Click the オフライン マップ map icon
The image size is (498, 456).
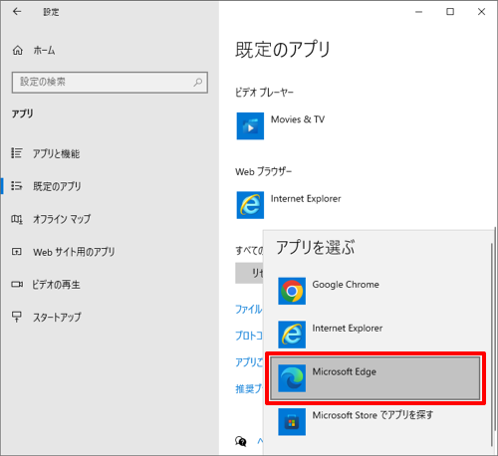[x=17, y=219]
